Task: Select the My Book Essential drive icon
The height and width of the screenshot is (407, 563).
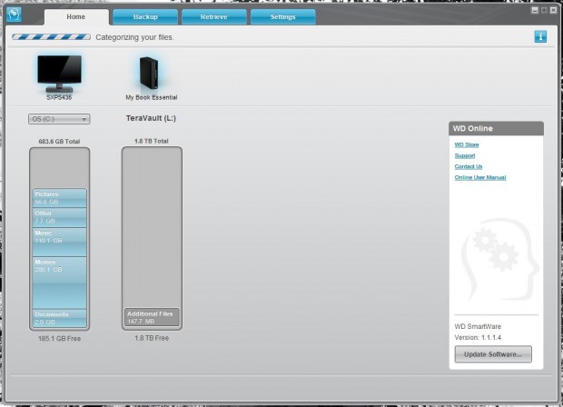Action: [149, 73]
